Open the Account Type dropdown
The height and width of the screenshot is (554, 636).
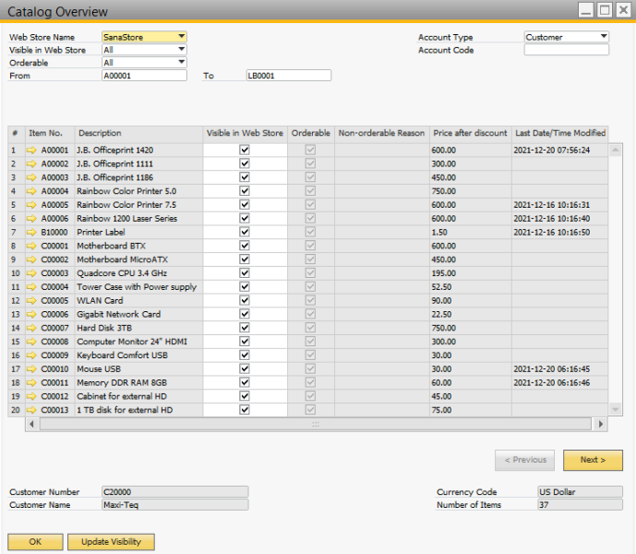coord(604,37)
